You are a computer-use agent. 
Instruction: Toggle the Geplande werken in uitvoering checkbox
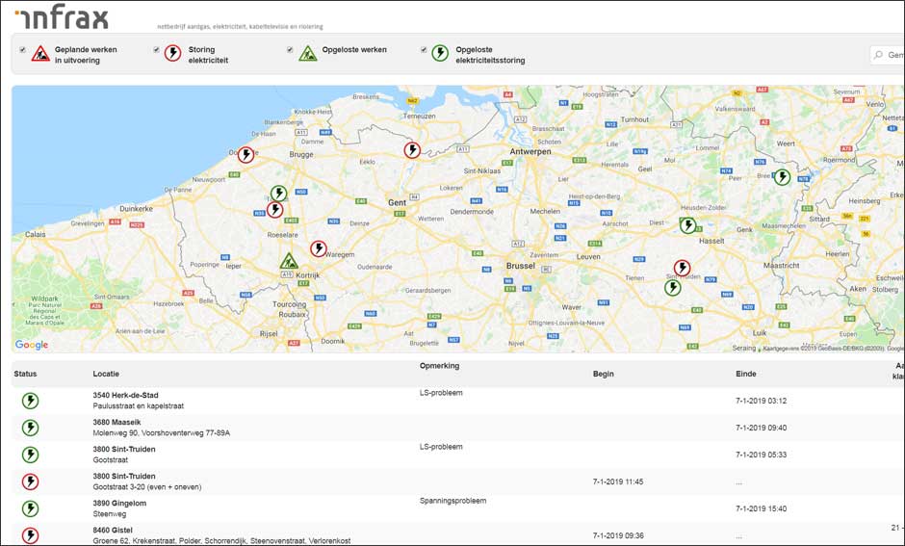tap(22, 50)
